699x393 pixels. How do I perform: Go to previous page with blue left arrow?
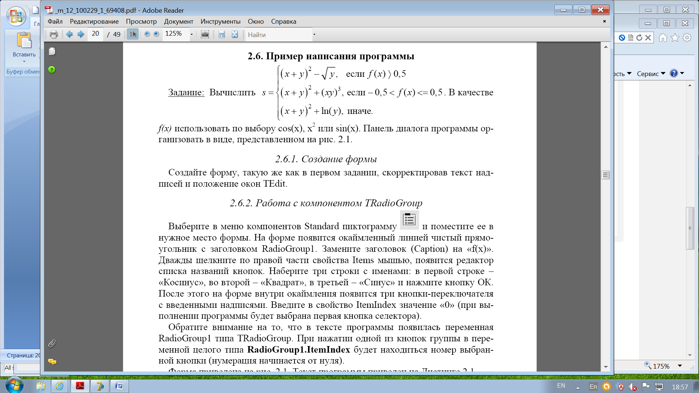tap(69, 34)
